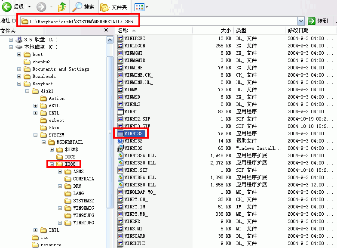Click the Go (转到) button
Viewport: 337px width, 248px height.
(x=318, y=21)
